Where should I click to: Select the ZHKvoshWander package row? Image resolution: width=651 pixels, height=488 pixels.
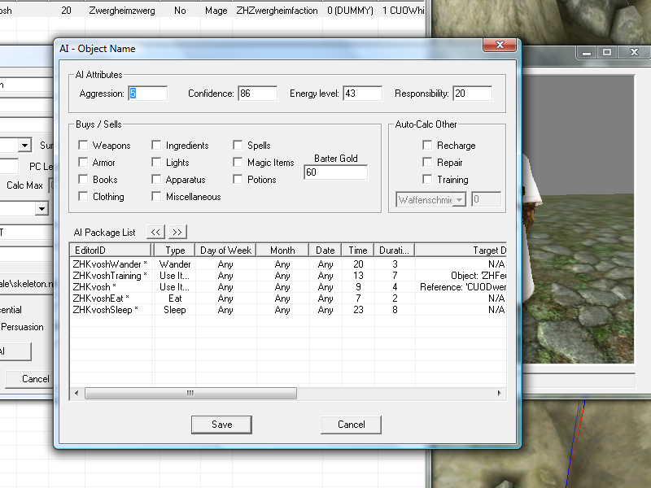pos(109,264)
